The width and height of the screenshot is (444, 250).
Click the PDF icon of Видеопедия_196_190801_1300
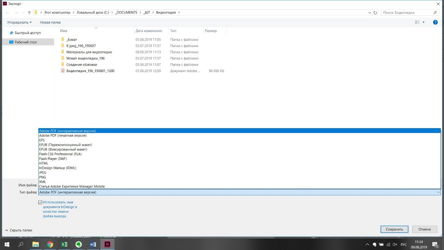[63, 71]
